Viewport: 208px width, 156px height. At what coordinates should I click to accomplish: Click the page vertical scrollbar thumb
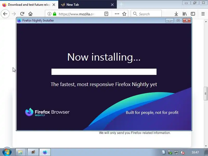tap(206, 94)
